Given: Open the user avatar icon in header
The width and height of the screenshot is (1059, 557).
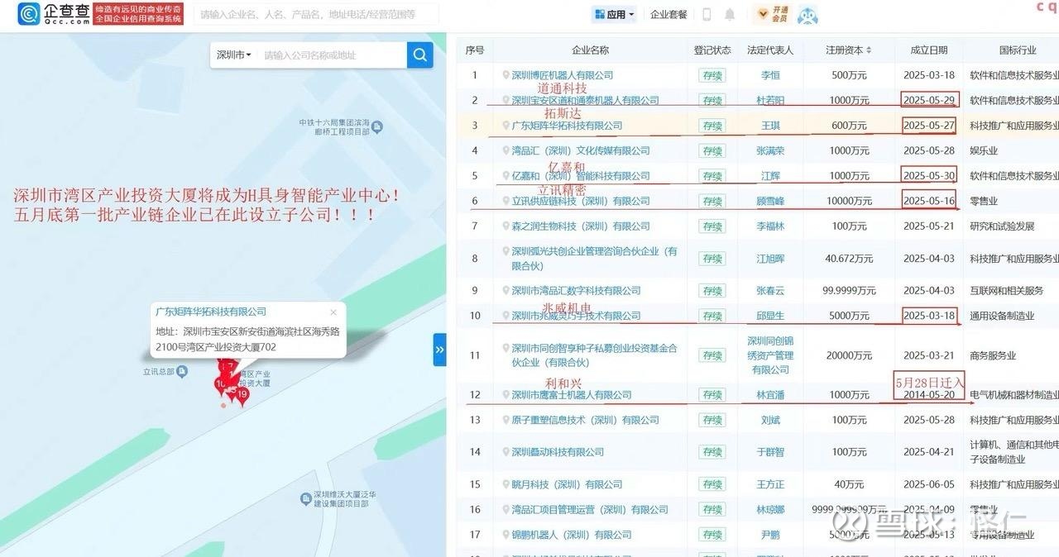Looking at the screenshot, I should [x=807, y=14].
